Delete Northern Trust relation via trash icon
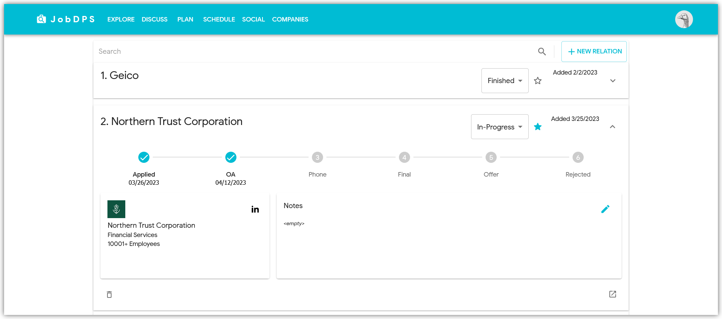 click(109, 295)
